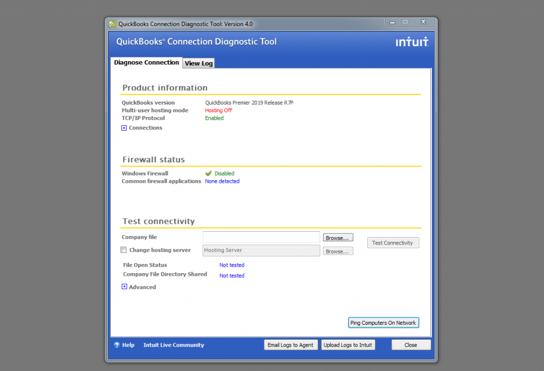The width and height of the screenshot is (544, 371).
Task: Enable the Change hosting server checkbox
Action: coord(123,250)
